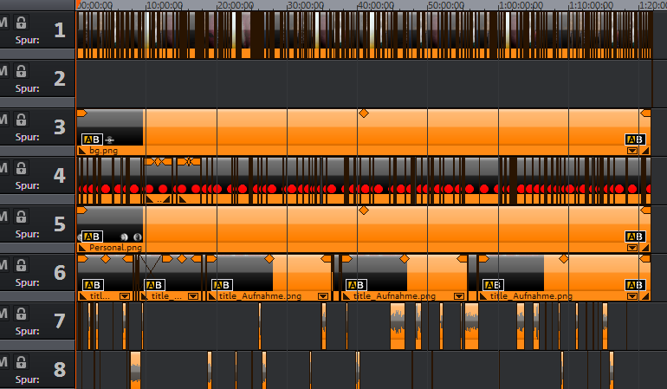Screen dimensions: 667x389
Task: Open dropdown arrow at right end of track 3
Action: pyautogui.click(x=632, y=150)
